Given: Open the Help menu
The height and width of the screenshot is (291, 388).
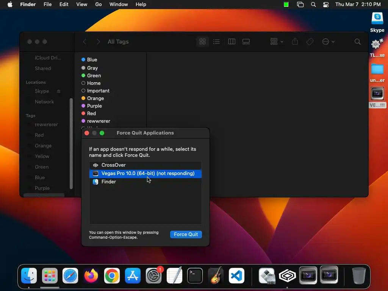Looking at the screenshot, I should pyautogui.click(x=141, y=5).
